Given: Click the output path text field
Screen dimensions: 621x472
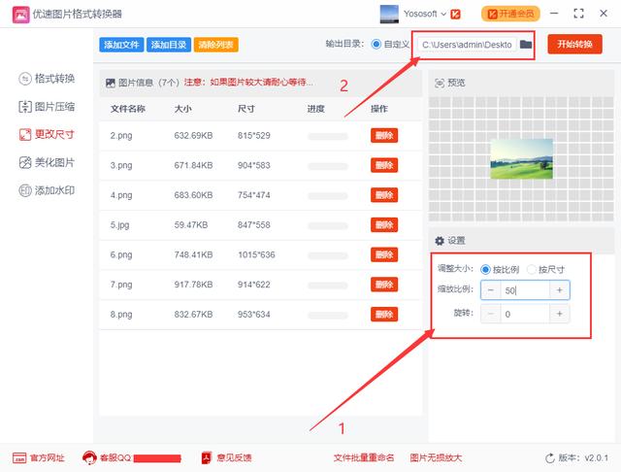Looking at the screenshot, I should click(x=467, y=45).
